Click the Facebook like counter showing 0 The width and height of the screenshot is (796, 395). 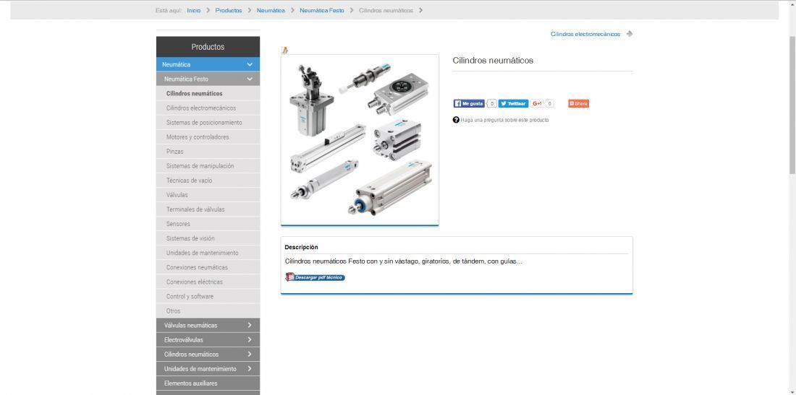click(x=491, y=103)
